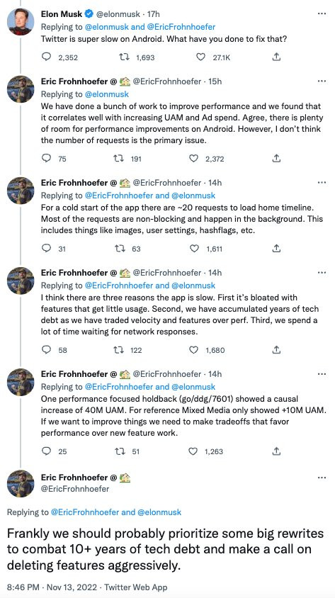
Task: Share Elon Musk's tweet via share icon
Action: (277, 57)
